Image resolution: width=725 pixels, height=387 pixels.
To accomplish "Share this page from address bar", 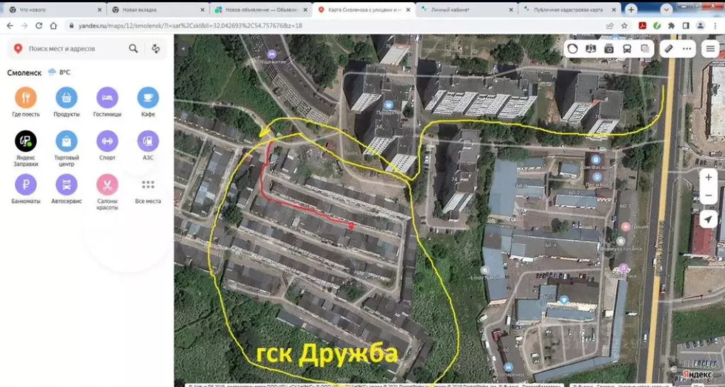I will (610, 26).
